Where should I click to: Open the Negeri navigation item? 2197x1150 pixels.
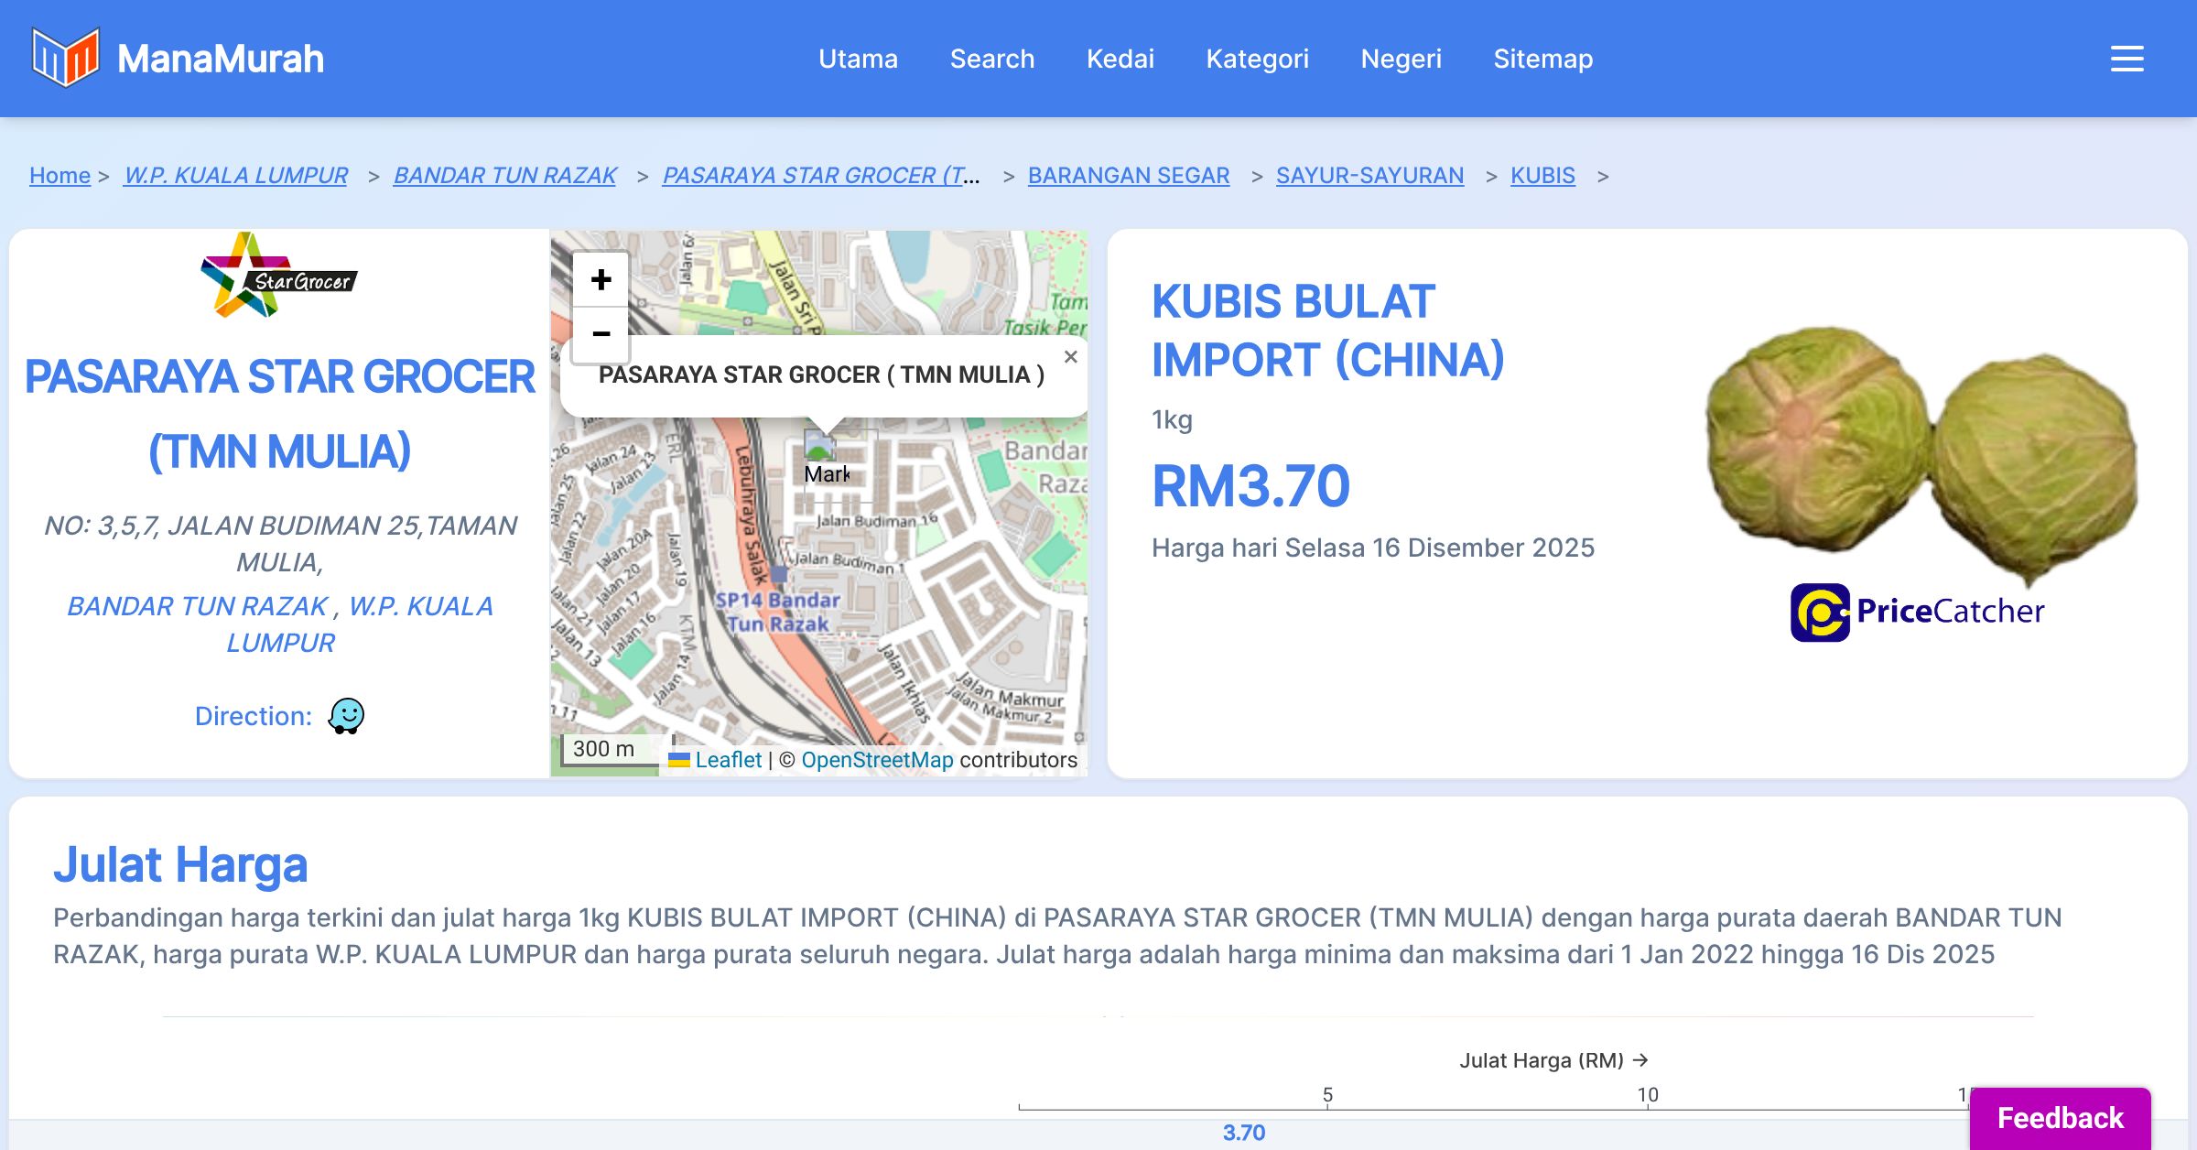click(1401, 59)
